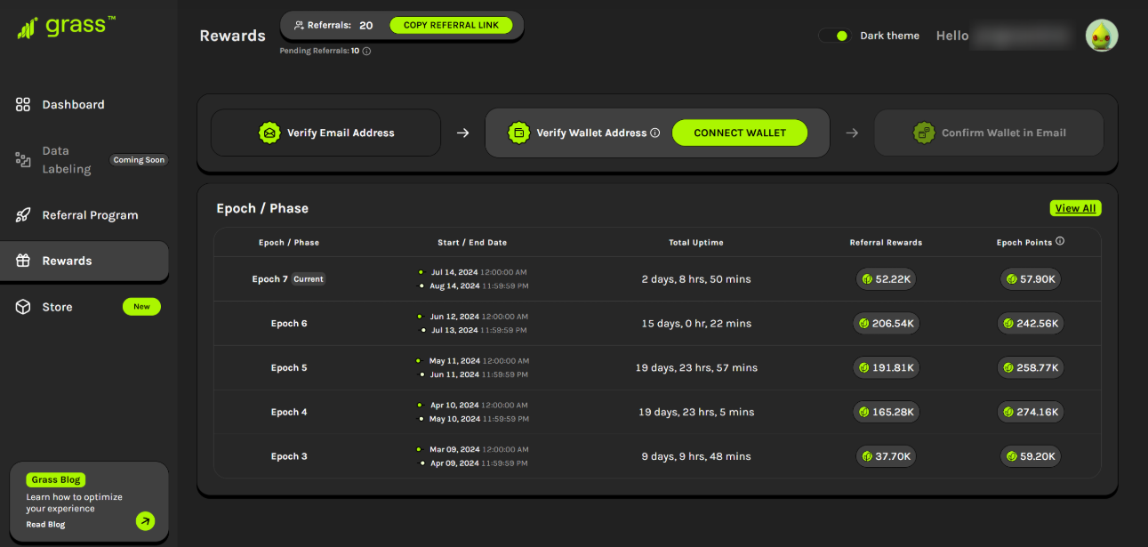Click the Pending Referrals info icon

pos(366,51)
